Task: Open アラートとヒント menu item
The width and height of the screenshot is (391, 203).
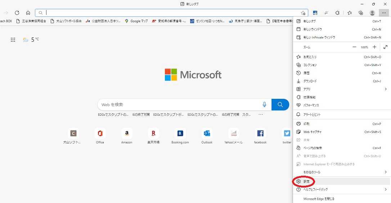Action: click(342, 115)
